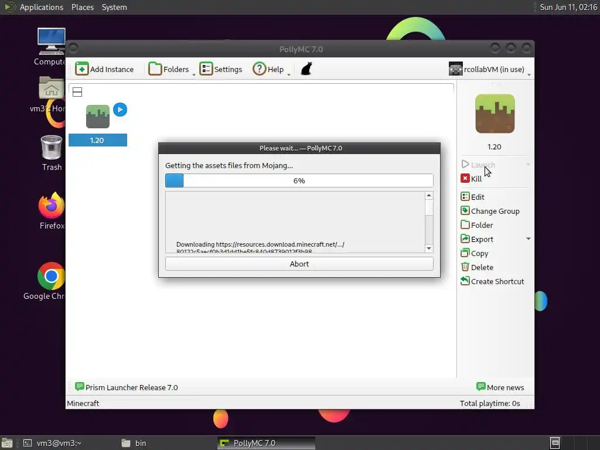
Task: Click the 6% download progress bar
Action: pos(299,180)
